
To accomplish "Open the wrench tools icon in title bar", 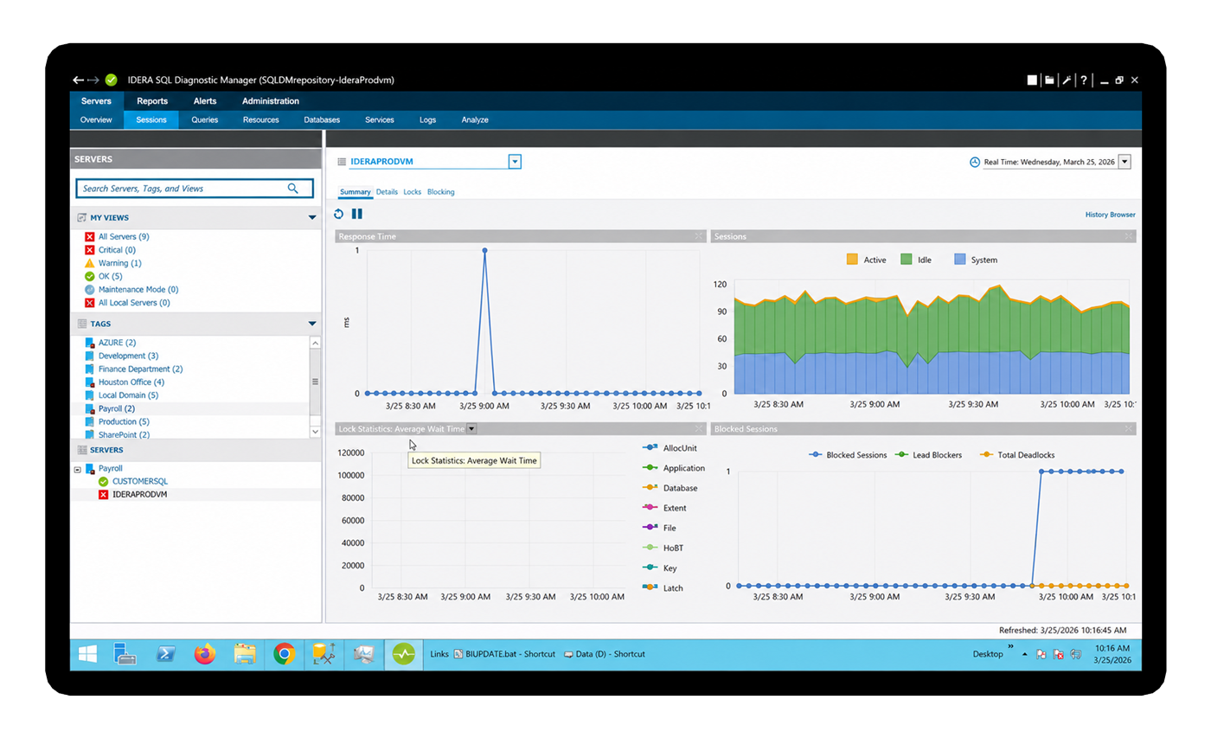I will click(1067, 80).
